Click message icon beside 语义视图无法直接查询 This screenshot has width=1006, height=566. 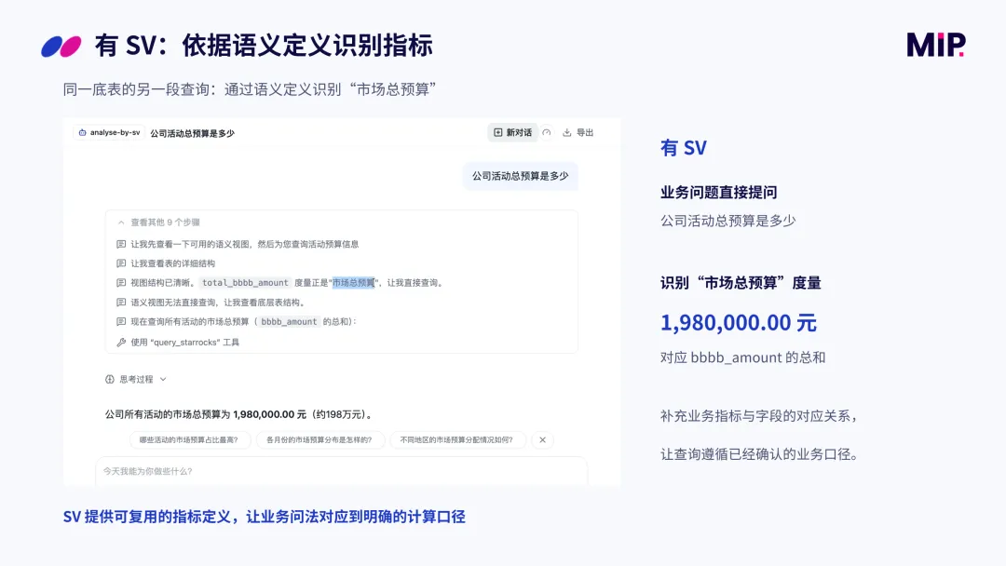tap(121, 303)
